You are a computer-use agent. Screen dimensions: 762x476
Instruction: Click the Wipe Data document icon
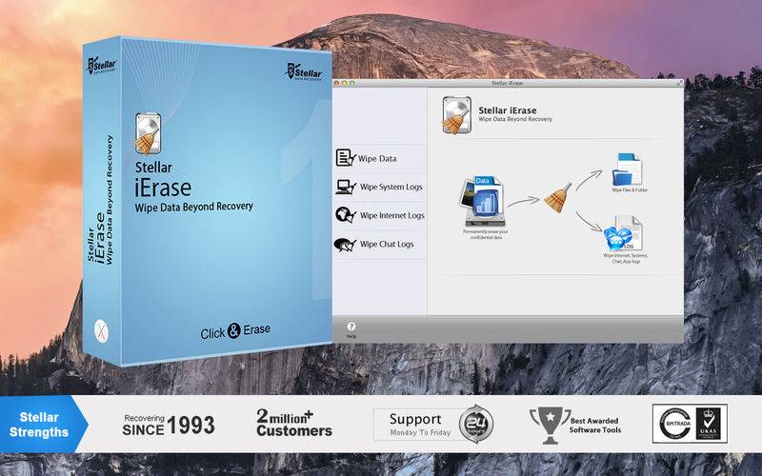(x=346, y=158)
